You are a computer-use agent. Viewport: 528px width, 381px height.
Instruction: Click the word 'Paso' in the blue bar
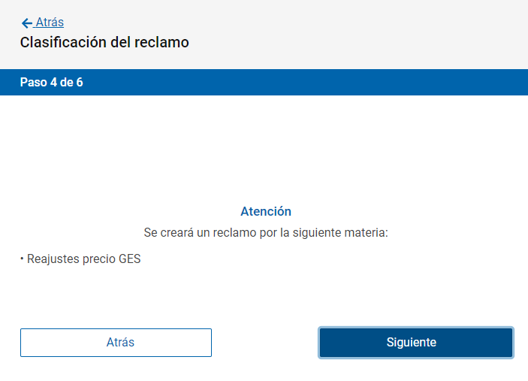tap(33, 82)
